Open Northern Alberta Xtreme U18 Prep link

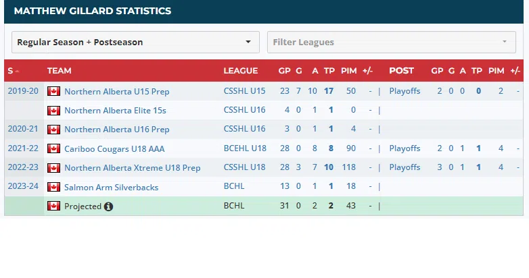click(132, 167)
